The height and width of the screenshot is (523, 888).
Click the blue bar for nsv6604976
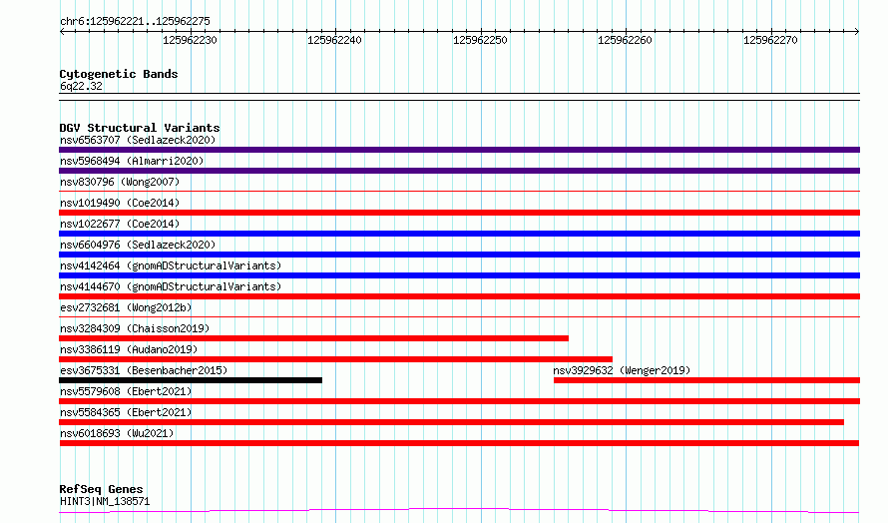[459, 255]
